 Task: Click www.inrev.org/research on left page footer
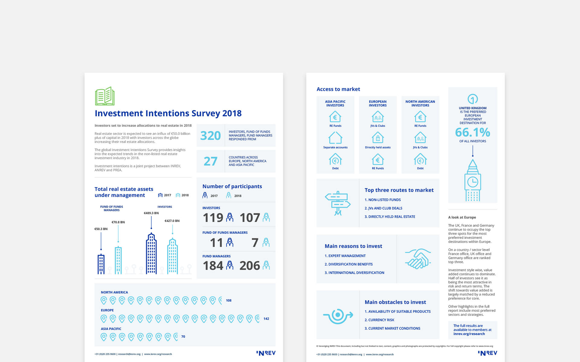click(158, 354)
